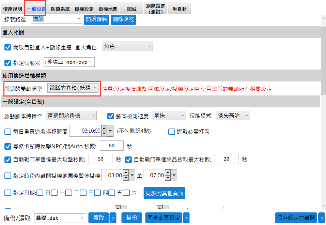The width and height of the screenshot is (326, 225).
Task: Click the 尋路卡點時反擊 seconds input field
Action: 111,146
